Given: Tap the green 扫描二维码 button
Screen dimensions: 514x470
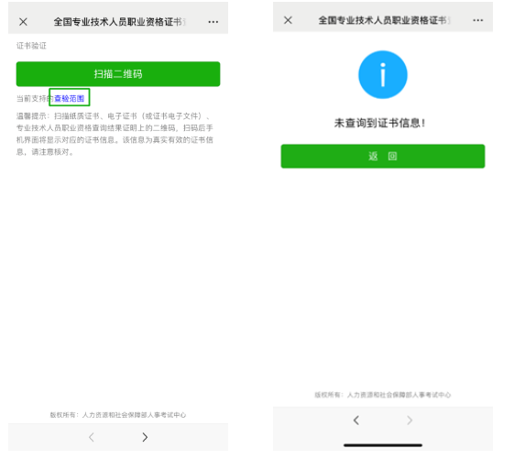Looking at the screenshot, I should click(118, 74).
